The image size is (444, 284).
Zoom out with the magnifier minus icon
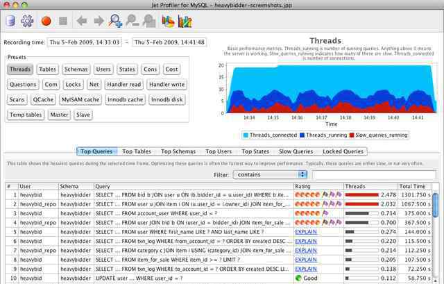pos(133,22)
